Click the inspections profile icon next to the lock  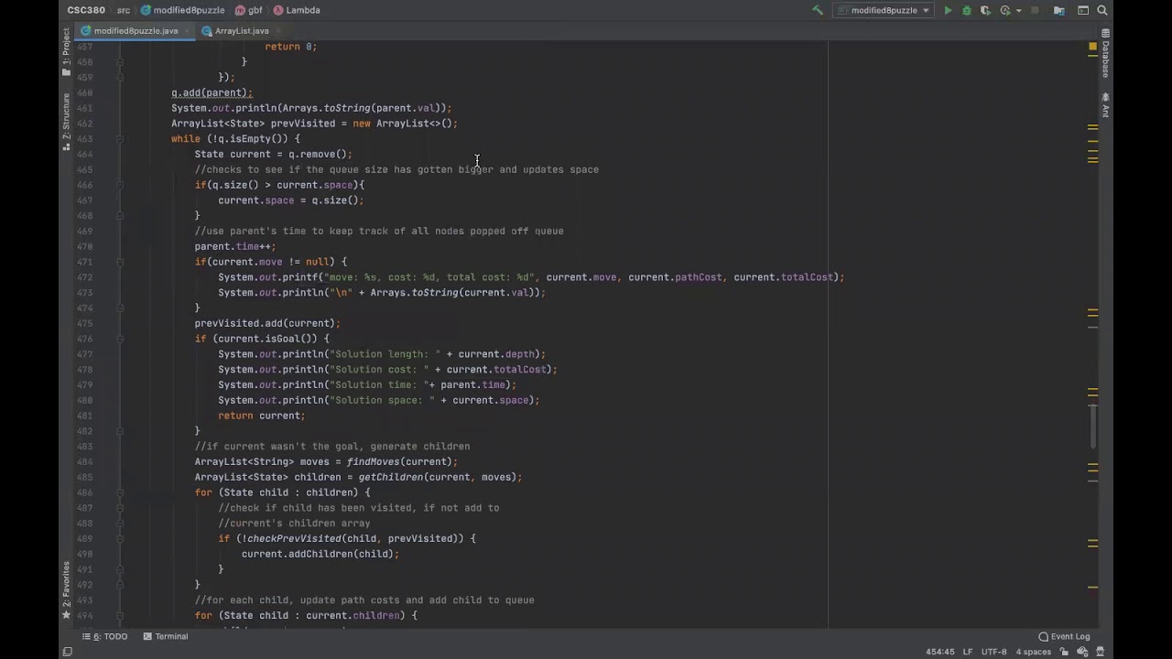pos(1081,652)
